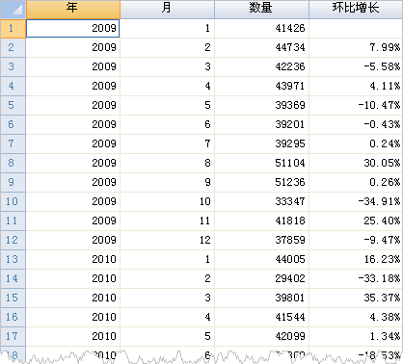The height and width of the screenshot is (364, 403).
Task: Click quantity cell 42236
Action: [x=261, y=67]
